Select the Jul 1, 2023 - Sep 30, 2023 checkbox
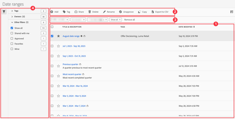The width and height of the screenshot is (235, 119). point(52,46)
